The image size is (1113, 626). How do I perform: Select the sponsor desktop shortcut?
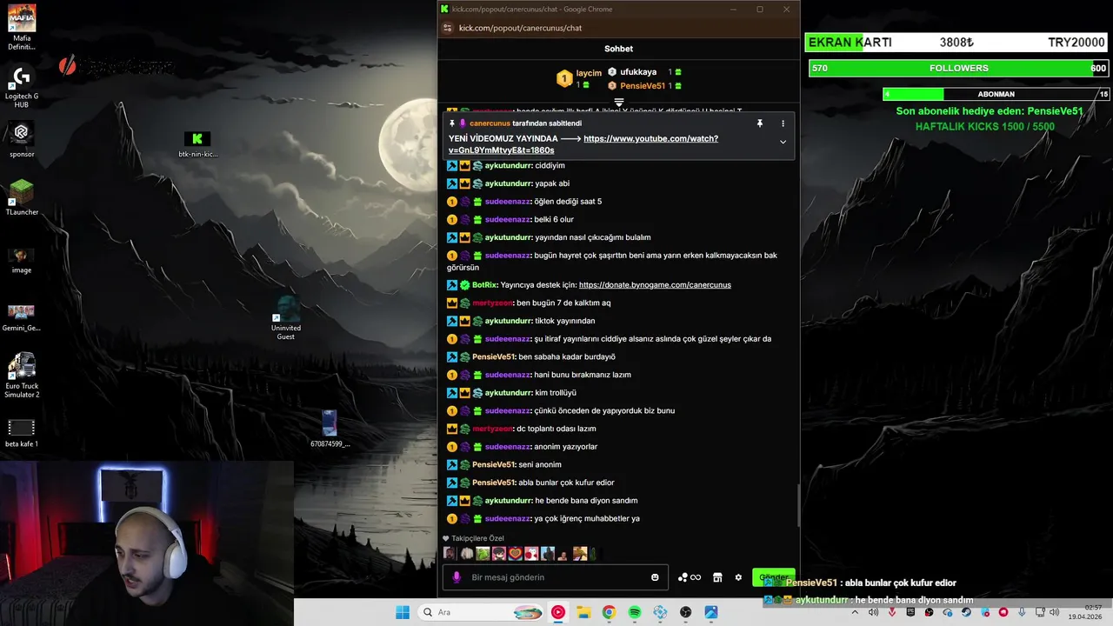click(22, 139)
